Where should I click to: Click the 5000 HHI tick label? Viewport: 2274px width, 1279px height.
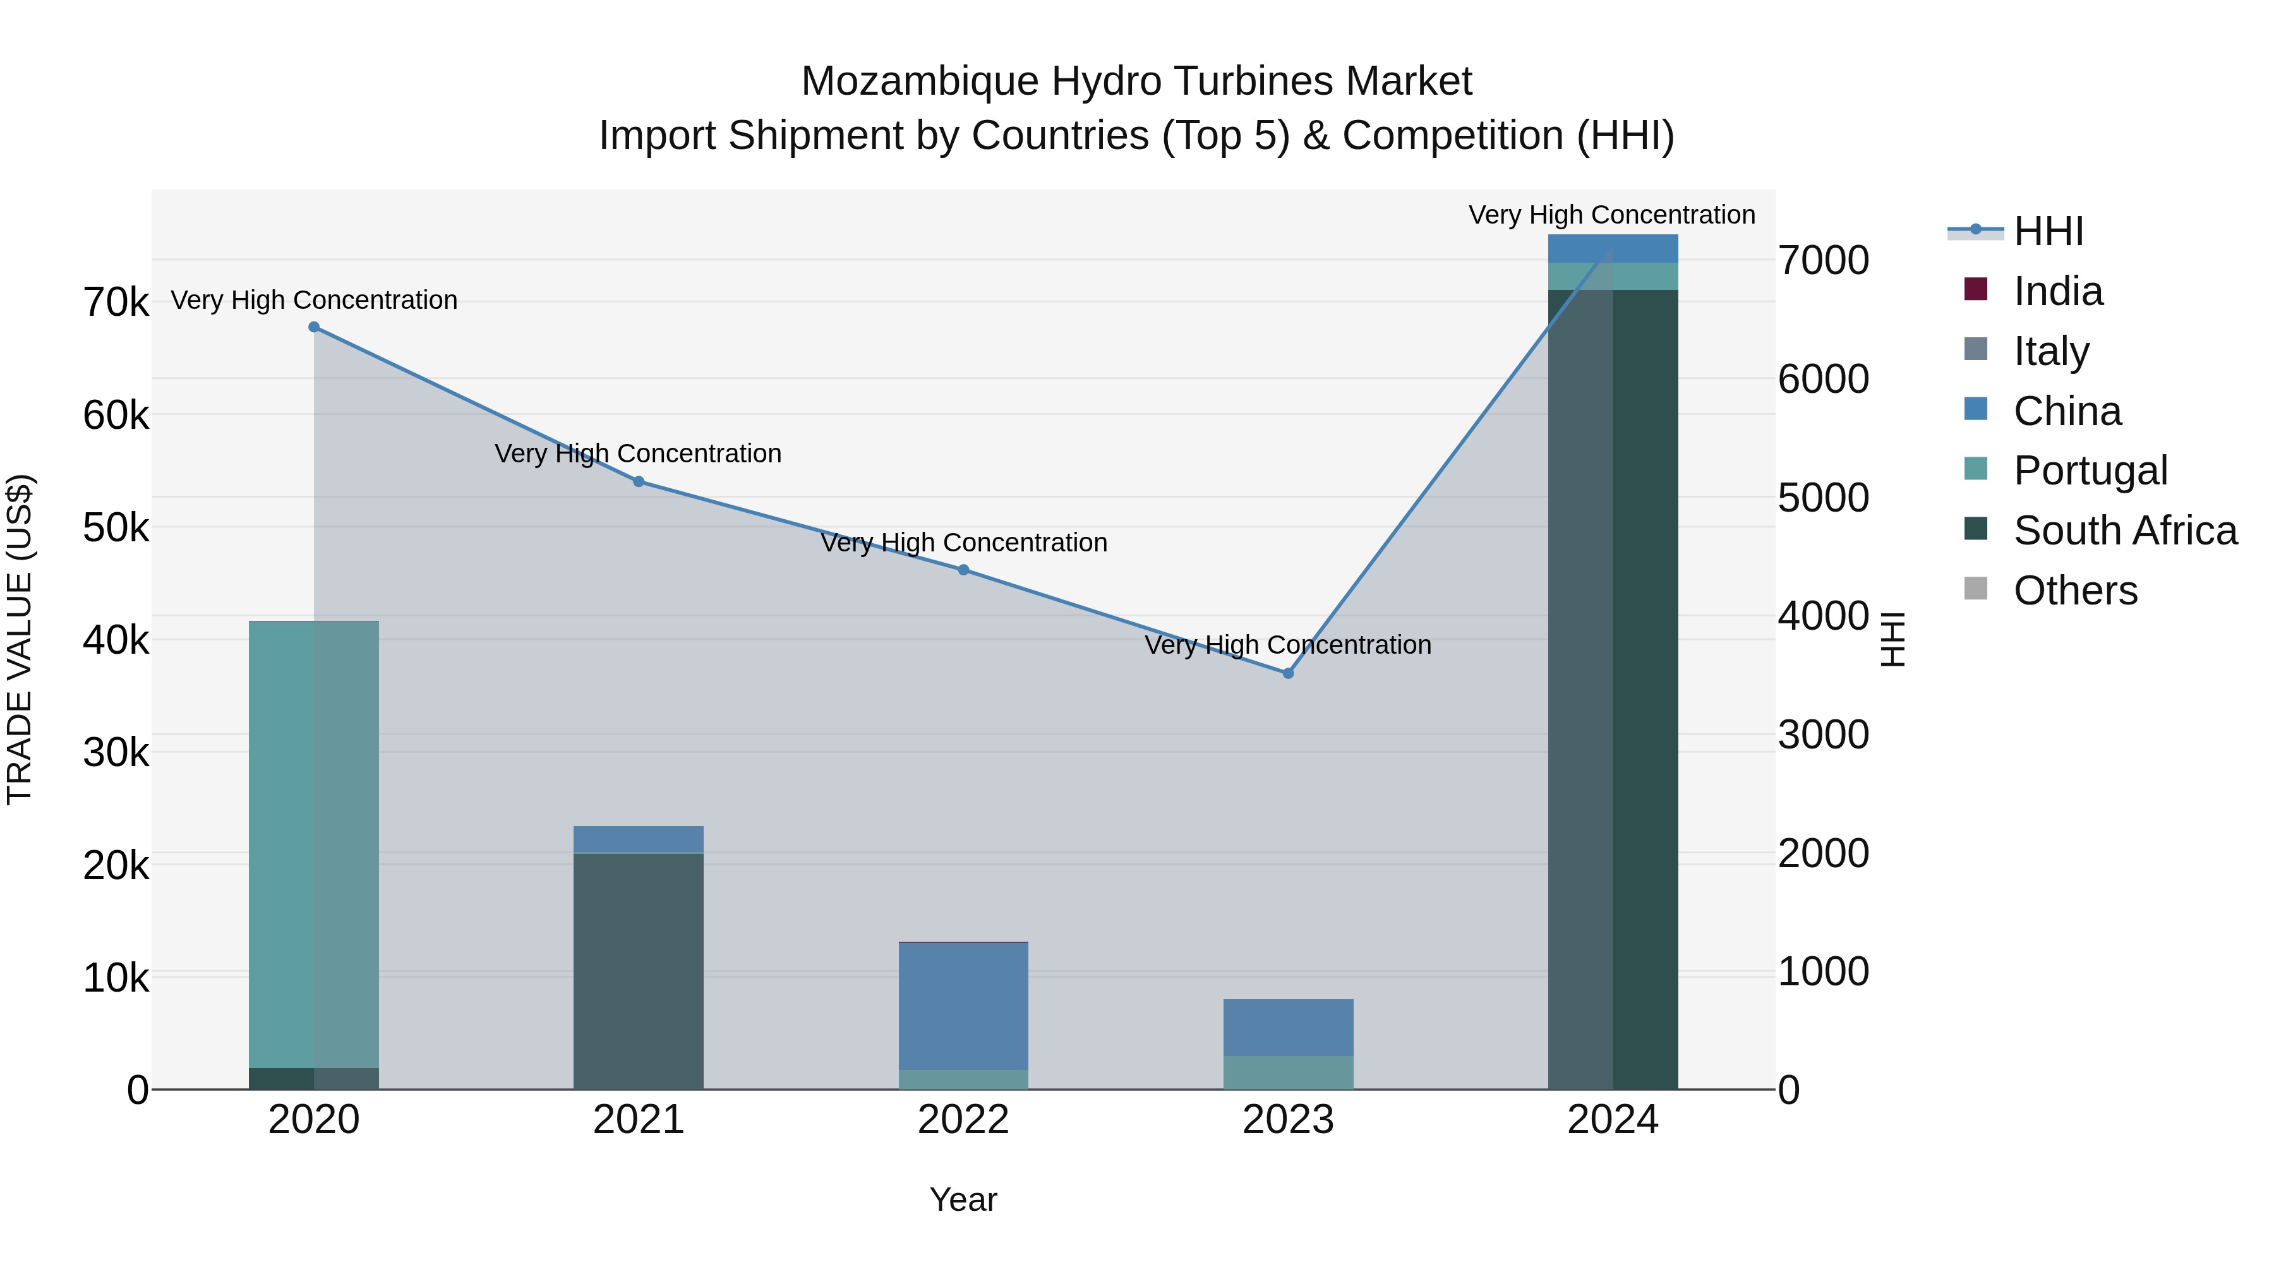(x=1824, y=498)
